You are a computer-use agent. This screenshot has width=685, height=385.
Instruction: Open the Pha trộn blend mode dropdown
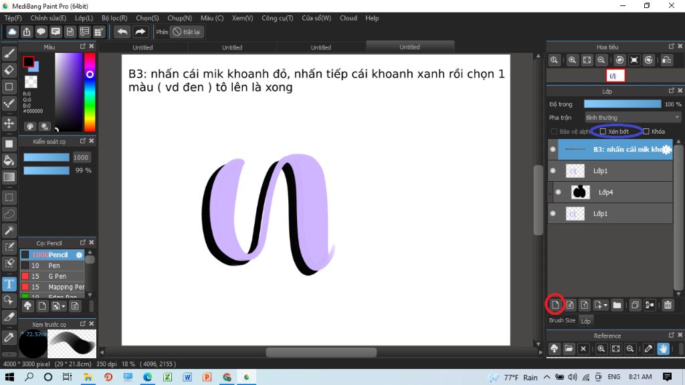[633, 118]
